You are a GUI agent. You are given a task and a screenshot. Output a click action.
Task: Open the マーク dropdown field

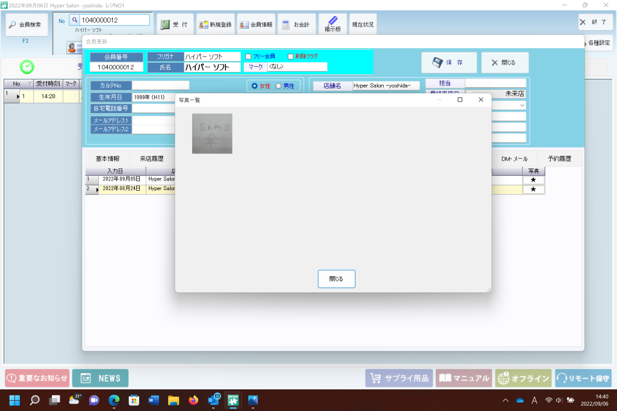[296, 67]
